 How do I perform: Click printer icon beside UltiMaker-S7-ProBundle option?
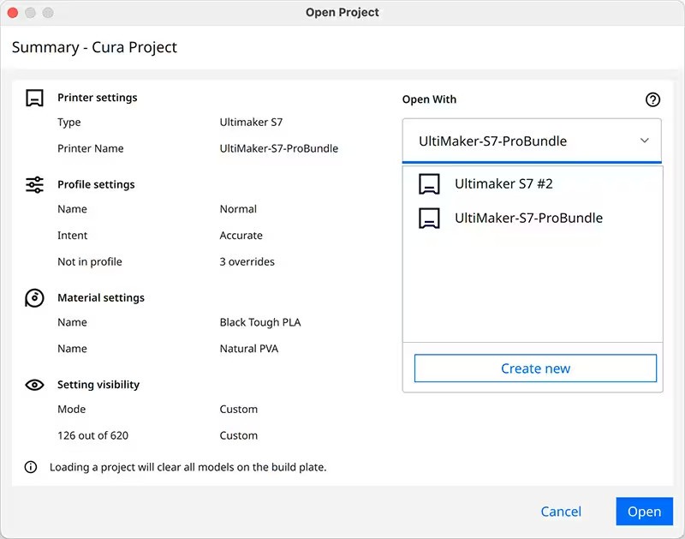pyautogui.click(x=430, y=219)
